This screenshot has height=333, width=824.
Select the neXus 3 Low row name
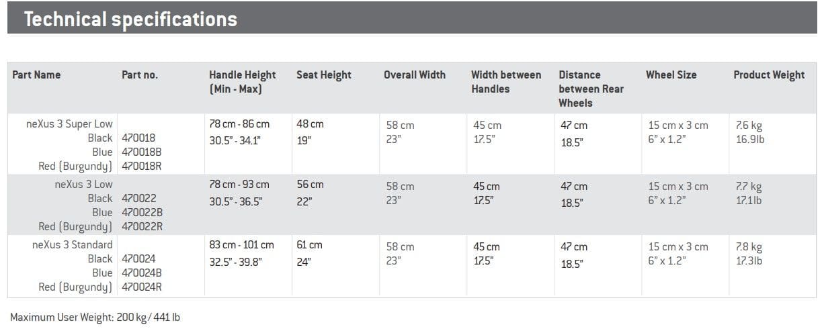click(x=84, y=185)
